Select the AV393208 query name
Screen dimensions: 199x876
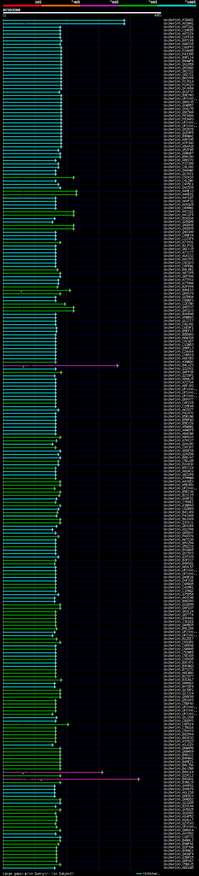point(12,10)
